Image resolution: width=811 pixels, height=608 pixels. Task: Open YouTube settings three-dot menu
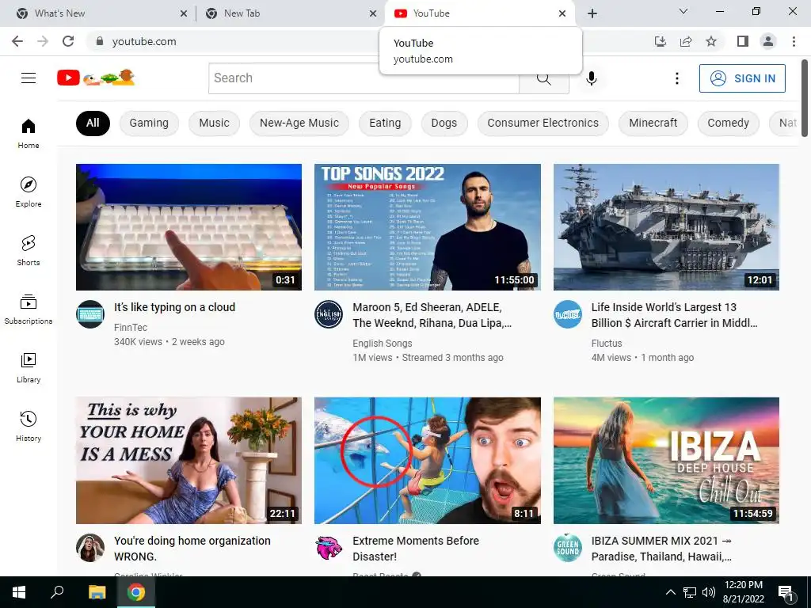tap(676, 78)
